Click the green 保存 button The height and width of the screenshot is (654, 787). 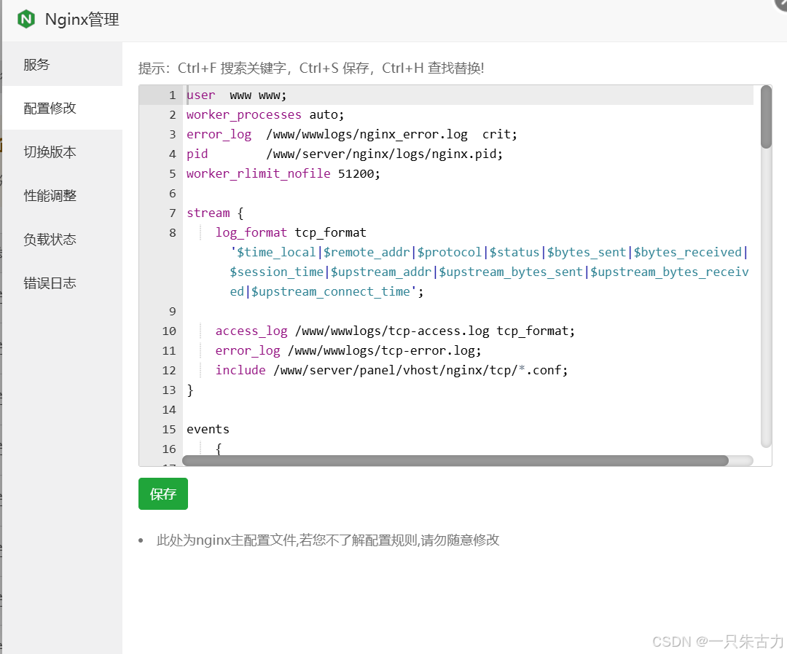163,494
